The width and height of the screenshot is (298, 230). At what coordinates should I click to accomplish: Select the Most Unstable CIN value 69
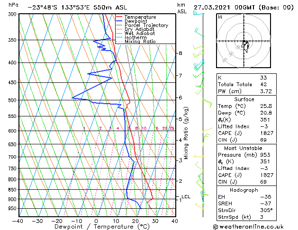(263, 182)
